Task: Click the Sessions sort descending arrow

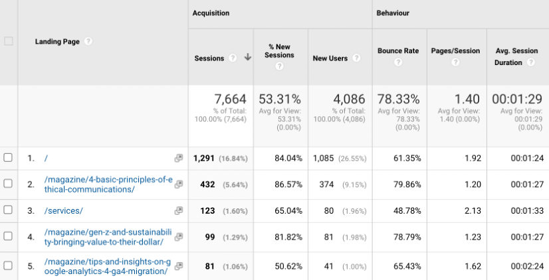Action: 247,58
